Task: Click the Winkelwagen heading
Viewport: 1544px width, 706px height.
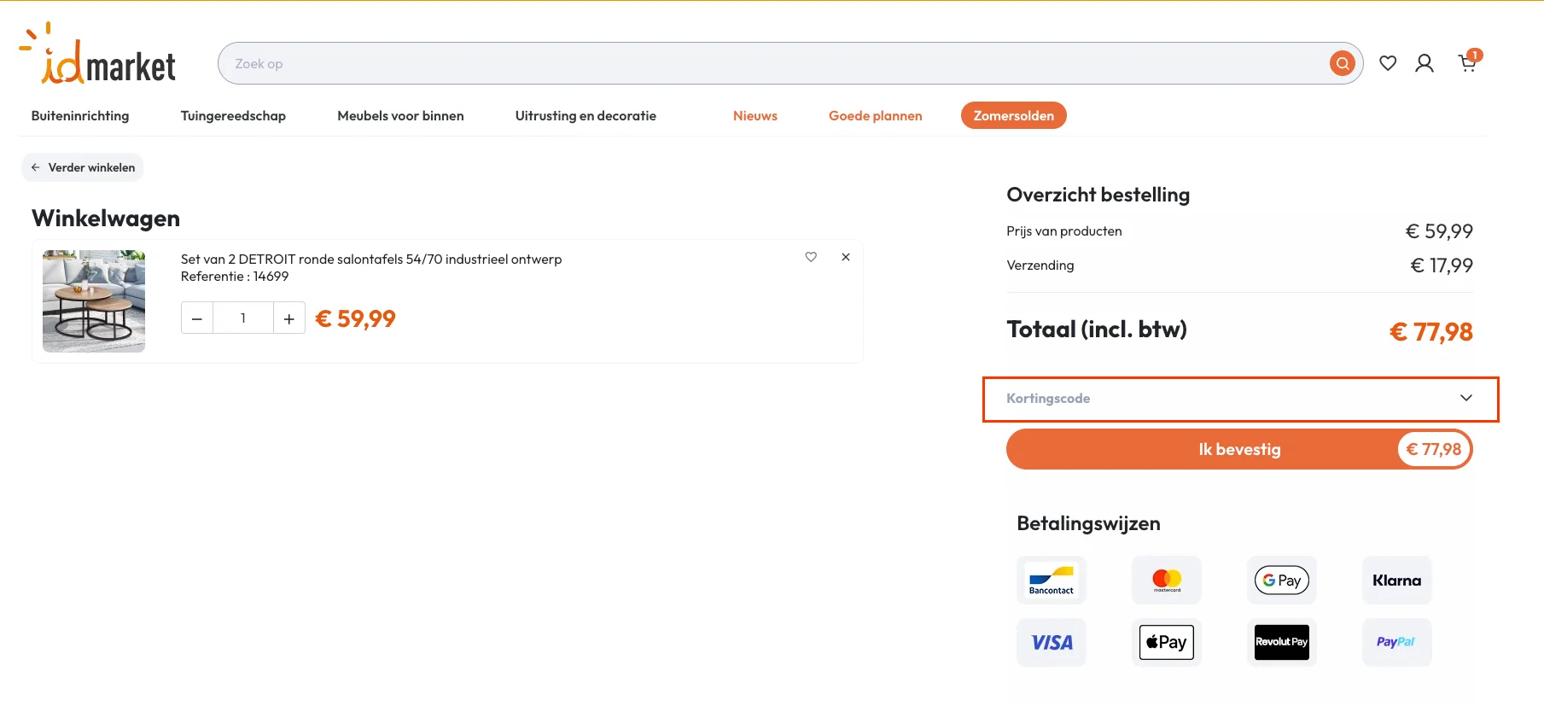Action: [106, 219]
